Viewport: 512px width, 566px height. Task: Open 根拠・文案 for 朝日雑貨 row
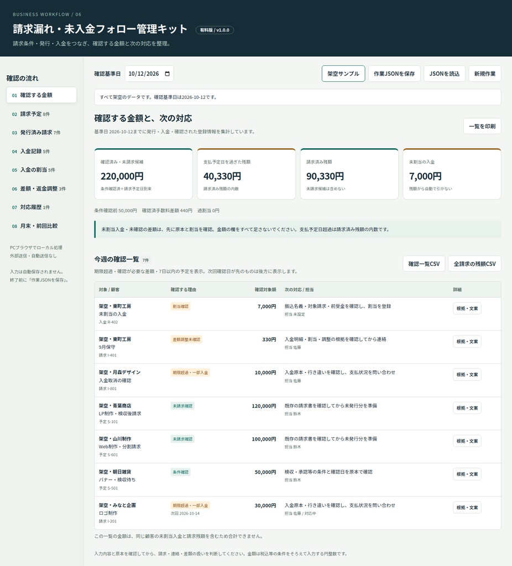[467, 474]
